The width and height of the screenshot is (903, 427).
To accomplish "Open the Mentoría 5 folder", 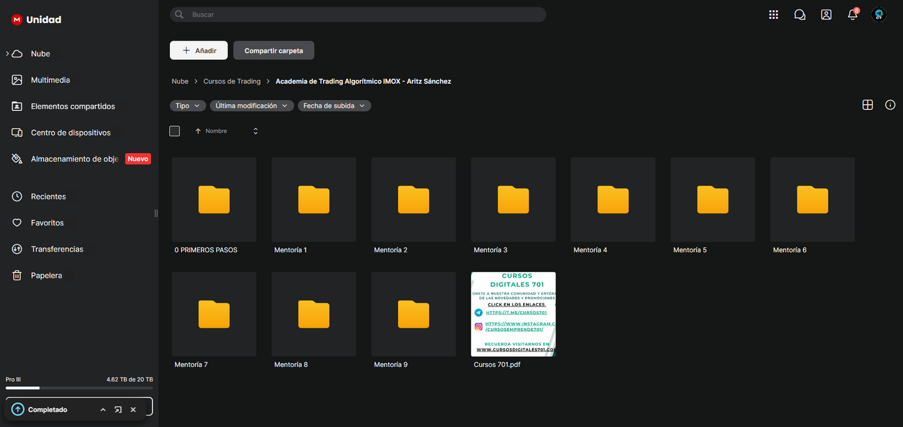I will (x=713, y=200).
